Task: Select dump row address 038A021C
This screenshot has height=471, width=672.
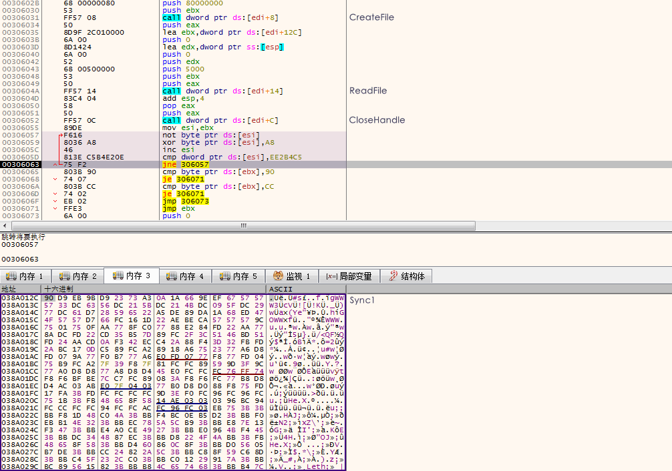Action: pos(20,408)
